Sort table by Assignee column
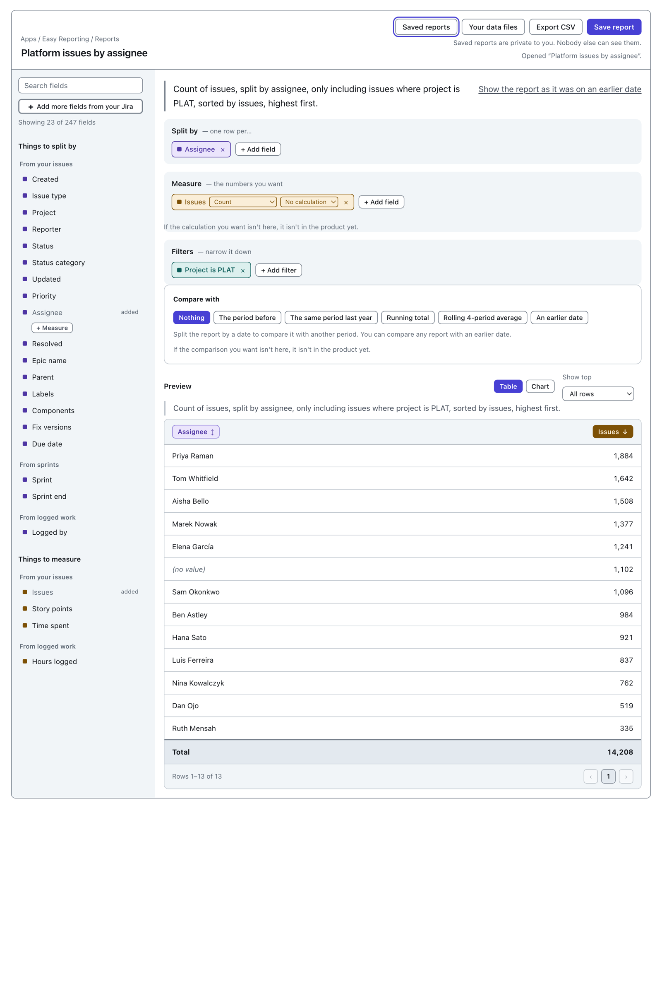662x994 pixels. 195,432
